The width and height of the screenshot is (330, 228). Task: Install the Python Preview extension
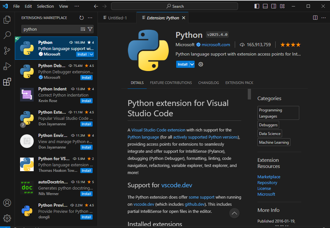[x=86, y=217]
